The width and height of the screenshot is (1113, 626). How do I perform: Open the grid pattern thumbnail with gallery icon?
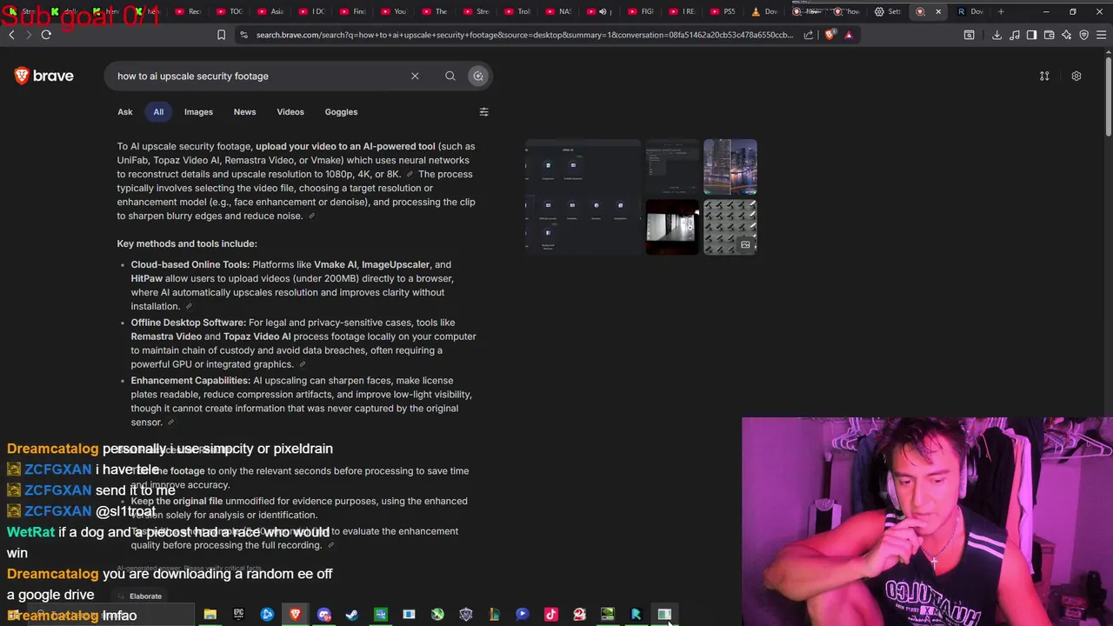point(730,228)
